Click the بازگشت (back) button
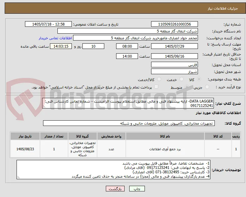This screenshot has height=197, width=246. point(115,189)
